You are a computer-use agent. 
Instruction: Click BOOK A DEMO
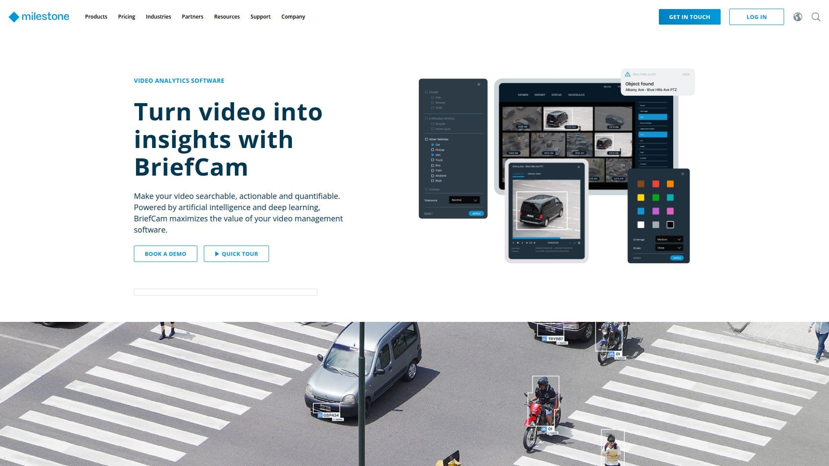(165, 254)
